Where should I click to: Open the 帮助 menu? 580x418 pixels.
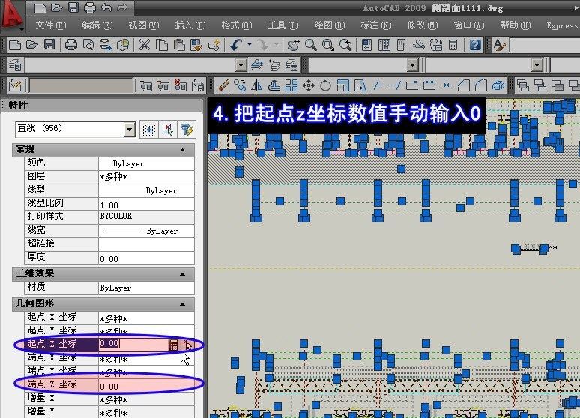[516, 25]
